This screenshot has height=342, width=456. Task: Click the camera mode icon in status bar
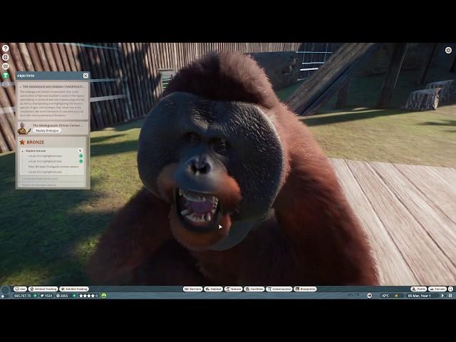369,296
